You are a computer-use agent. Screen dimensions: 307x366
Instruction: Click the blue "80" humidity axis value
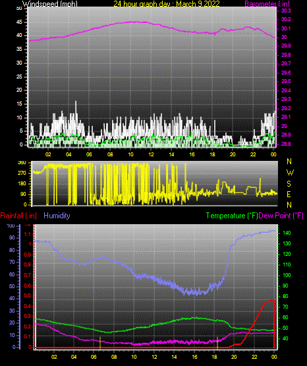(x=12, y=250)
